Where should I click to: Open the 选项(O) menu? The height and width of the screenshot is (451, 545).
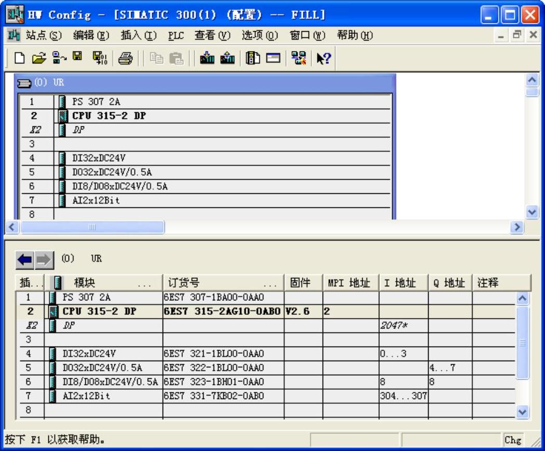(260, 35)
